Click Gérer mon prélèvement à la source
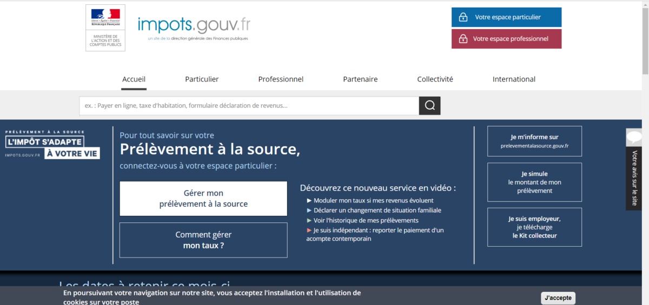 click(x=203, y=199)
